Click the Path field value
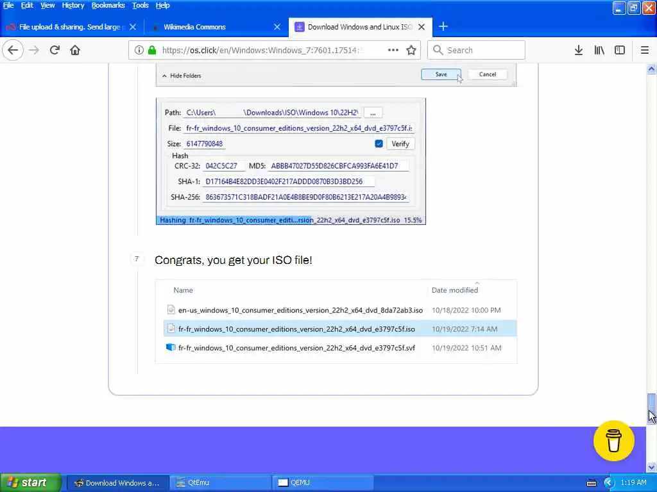The width and height of the screenshot is (657, 492). click(x=272, y=113)
